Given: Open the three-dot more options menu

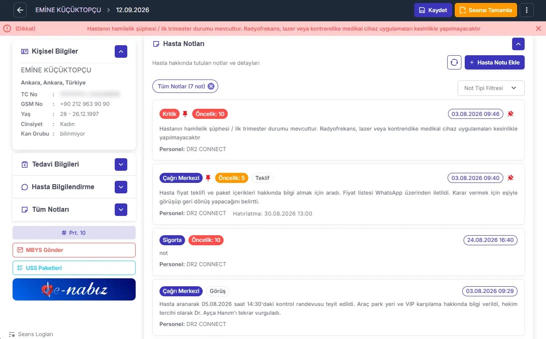Looking at the screenshot, I should point(527,10).
